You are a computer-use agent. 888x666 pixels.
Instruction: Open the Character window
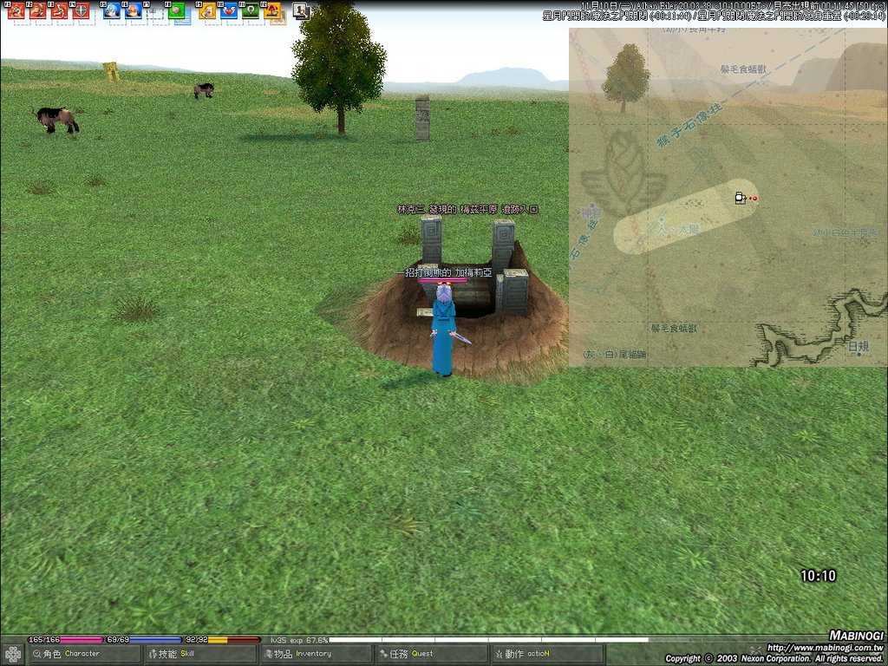[x=83, y=654]
